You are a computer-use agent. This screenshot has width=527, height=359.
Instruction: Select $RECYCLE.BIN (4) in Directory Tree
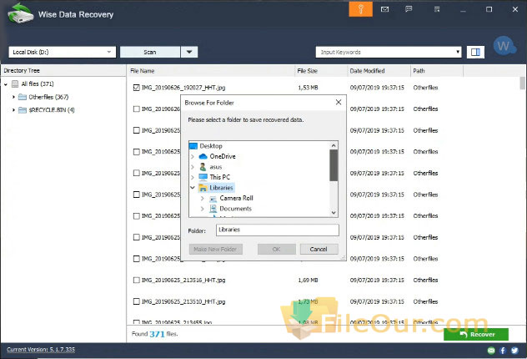(x=52, y=110)
